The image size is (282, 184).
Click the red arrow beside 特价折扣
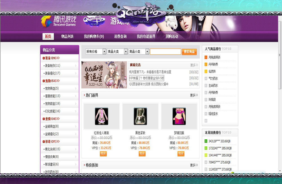click(84, 165)
